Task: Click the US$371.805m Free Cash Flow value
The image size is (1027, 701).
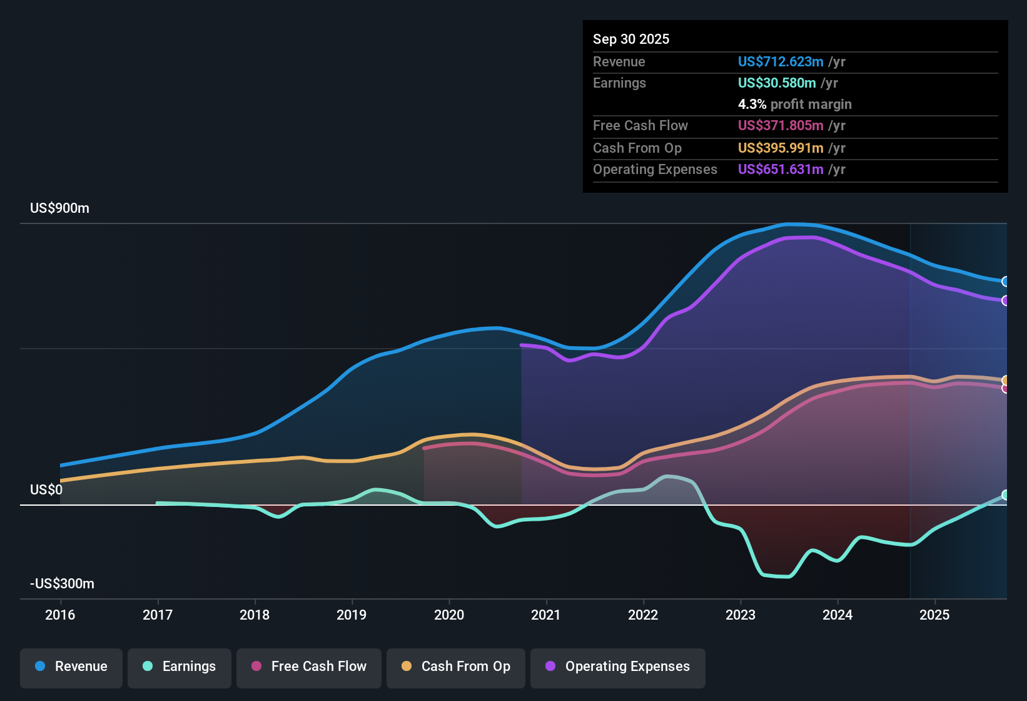Action: click(x=781, y=125)
